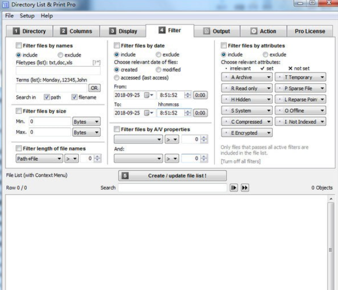Click the To time spinner arrows
Viewport: 338px width, 290px height.
(x=188, y=113)
